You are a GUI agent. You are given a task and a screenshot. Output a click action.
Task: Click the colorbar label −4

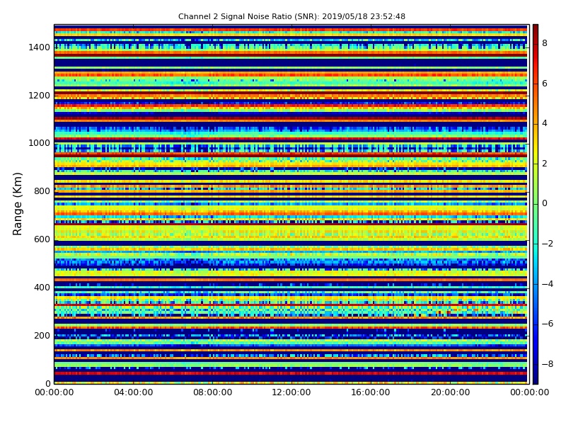pos(548,284)
